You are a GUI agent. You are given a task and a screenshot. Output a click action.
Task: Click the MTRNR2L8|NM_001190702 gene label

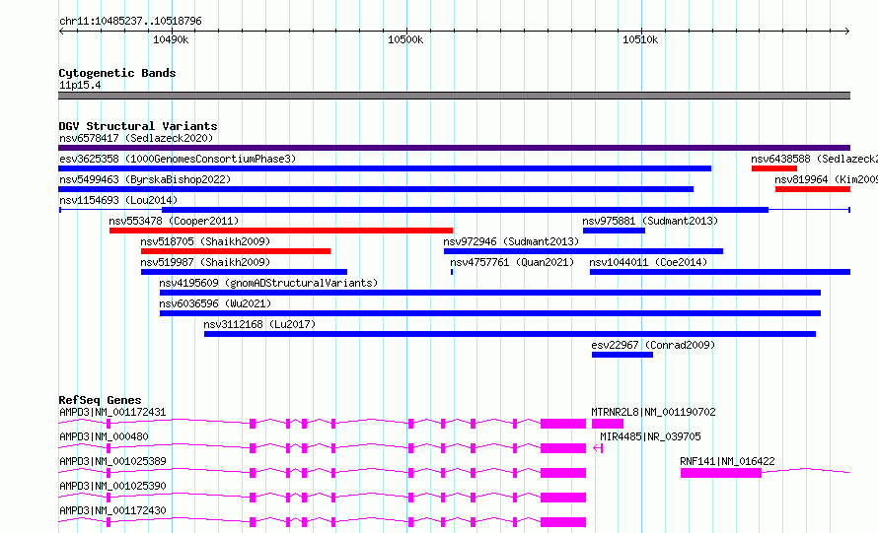point(653,412)
